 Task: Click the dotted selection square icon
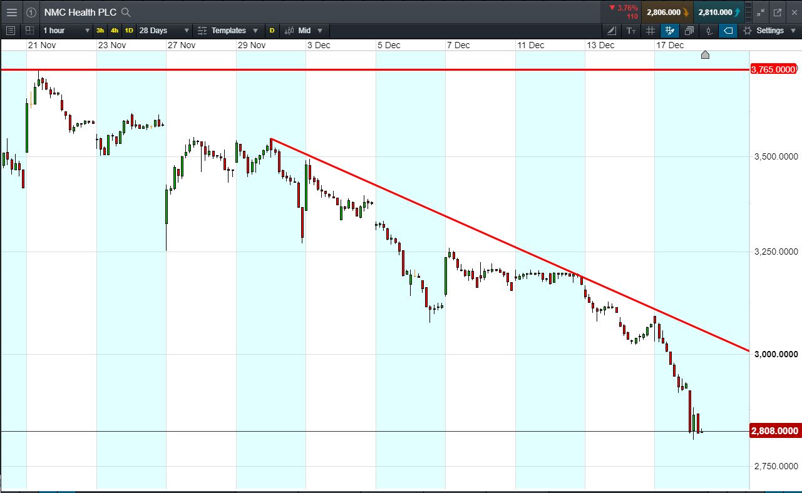pos(29,30)
